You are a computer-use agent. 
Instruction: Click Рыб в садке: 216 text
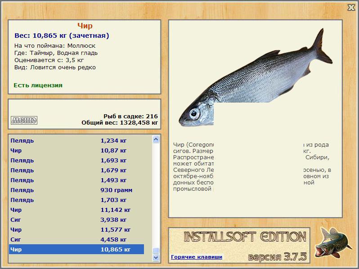(x=131, y=117)
